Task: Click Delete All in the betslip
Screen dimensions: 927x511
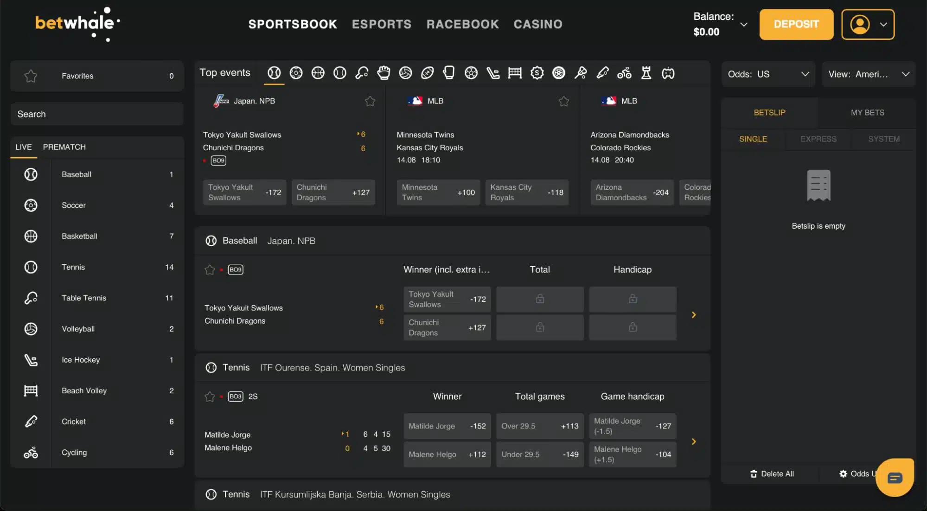Action: (x=772, y=473)
